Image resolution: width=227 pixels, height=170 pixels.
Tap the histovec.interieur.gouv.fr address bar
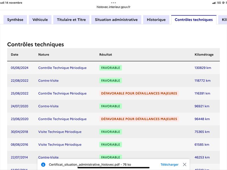click(113, 7)
